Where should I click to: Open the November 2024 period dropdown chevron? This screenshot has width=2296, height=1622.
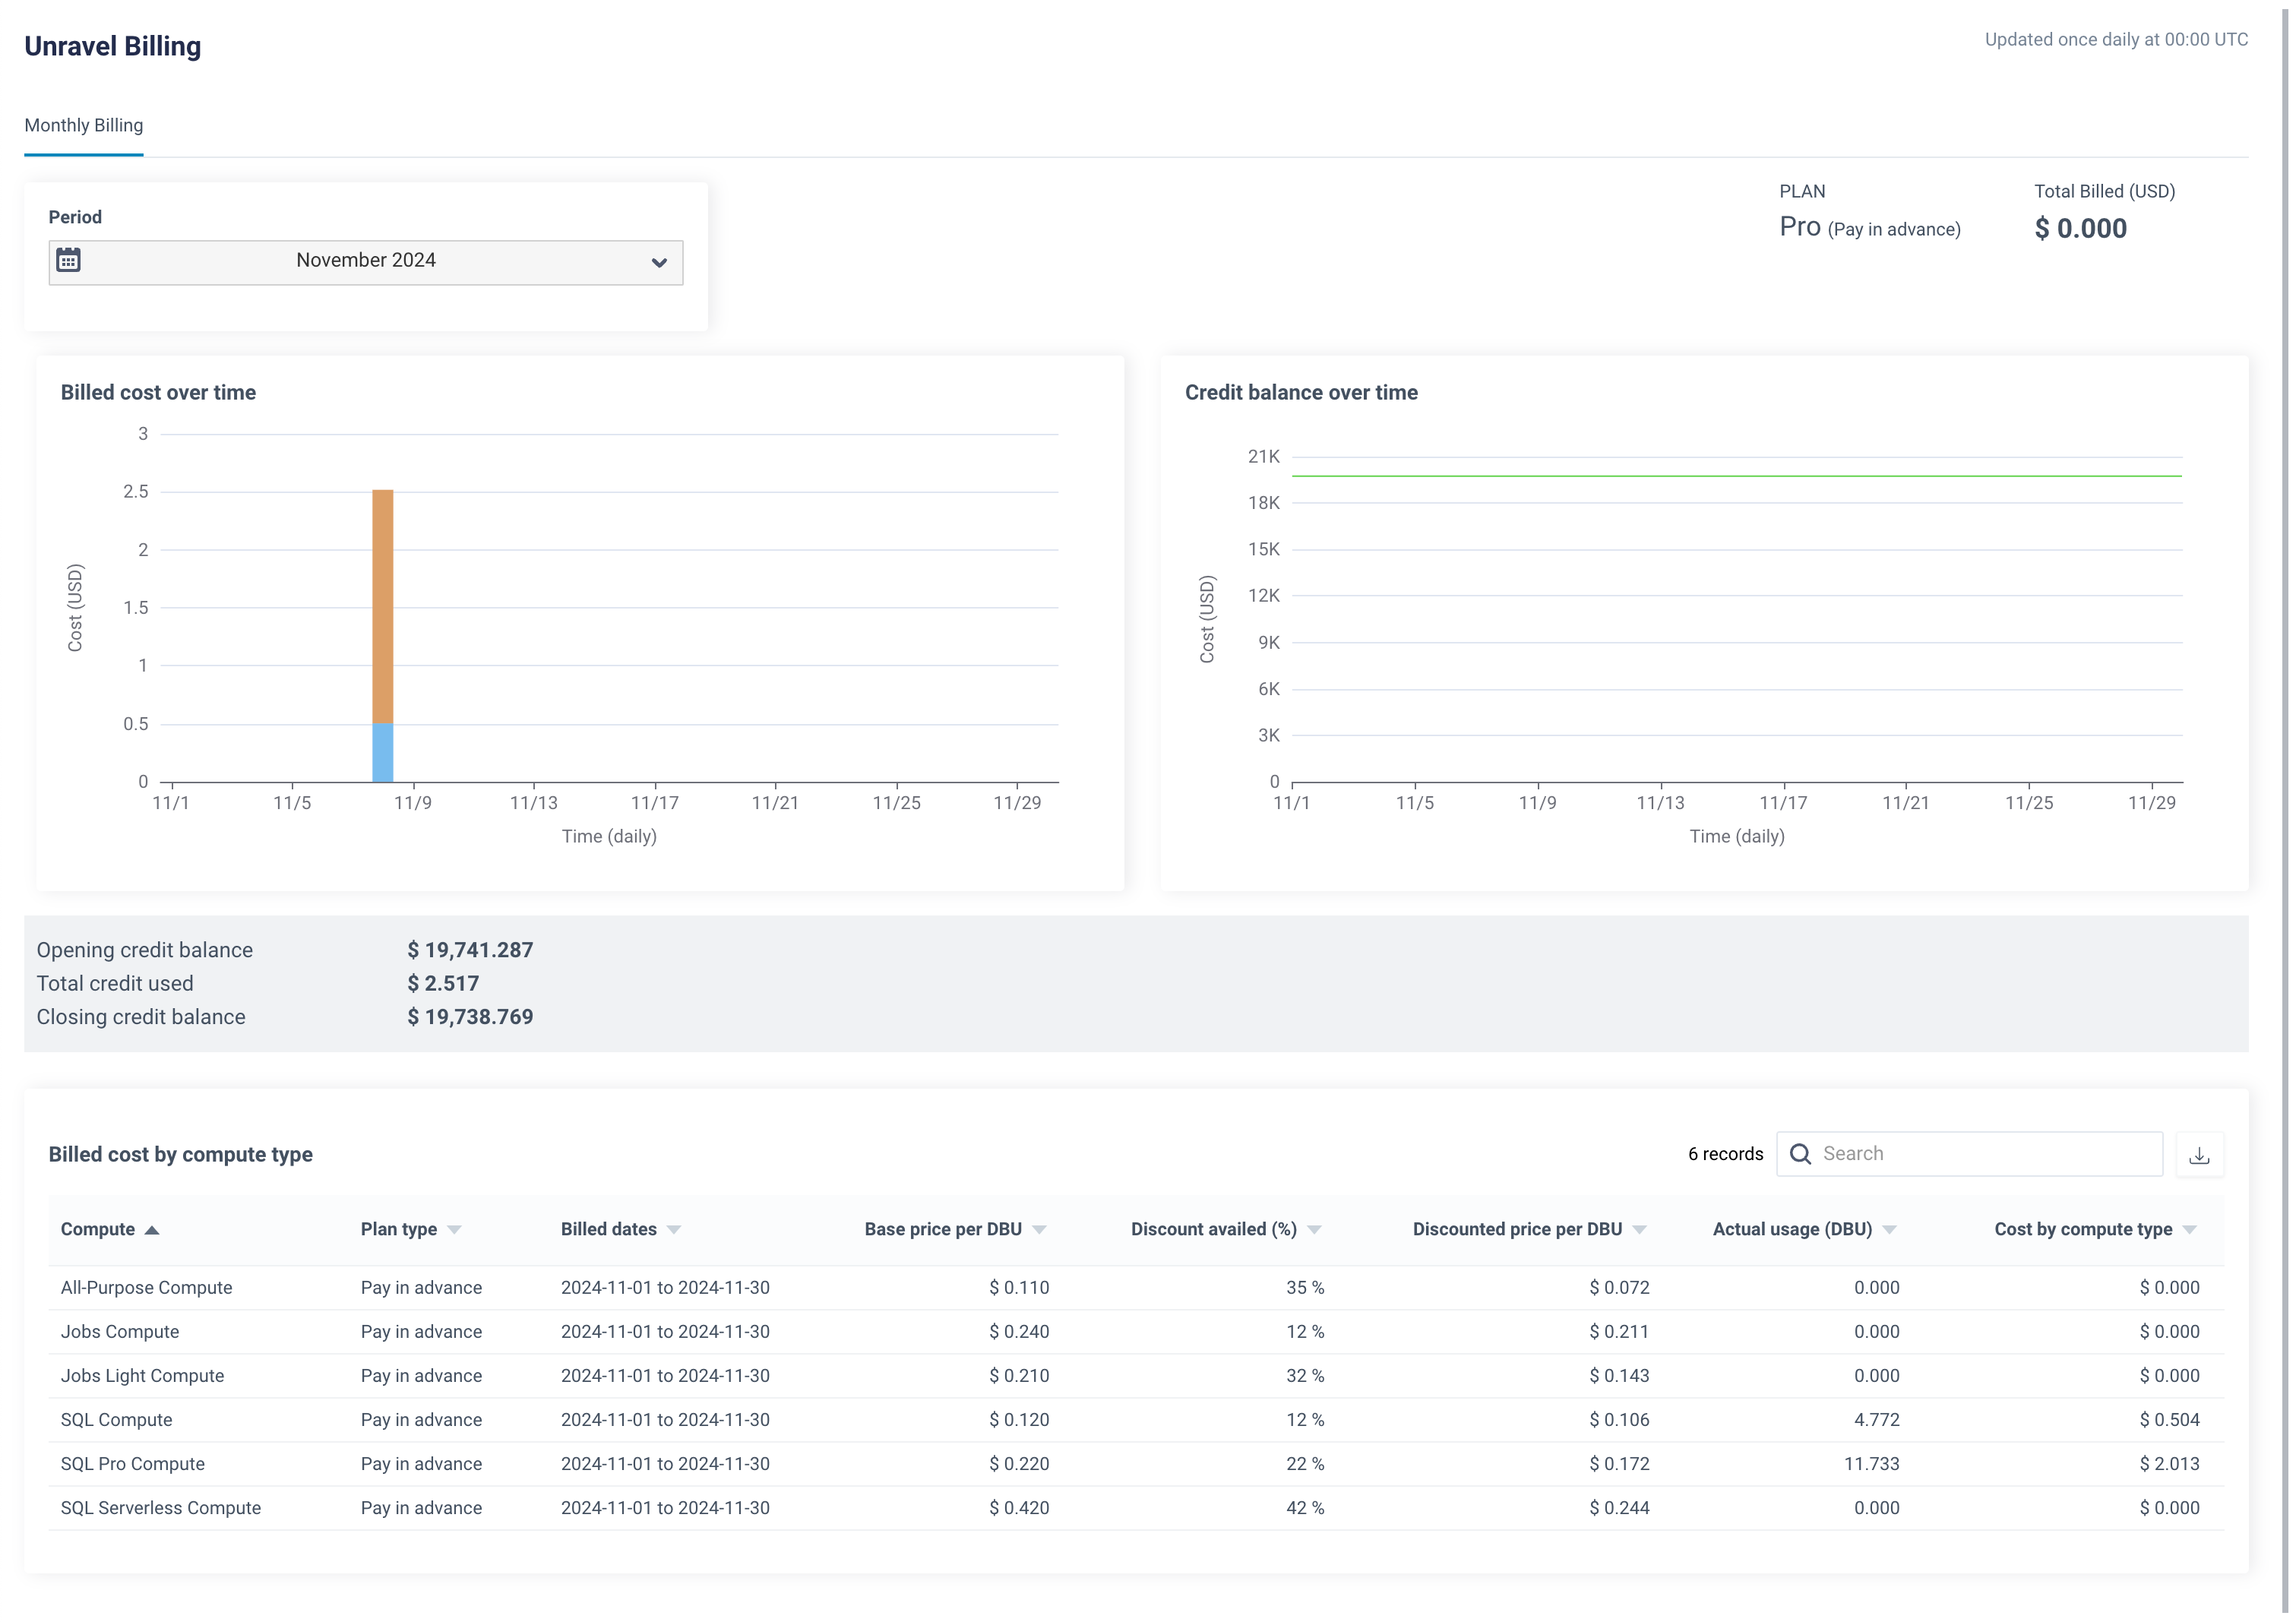pos(659,263)
